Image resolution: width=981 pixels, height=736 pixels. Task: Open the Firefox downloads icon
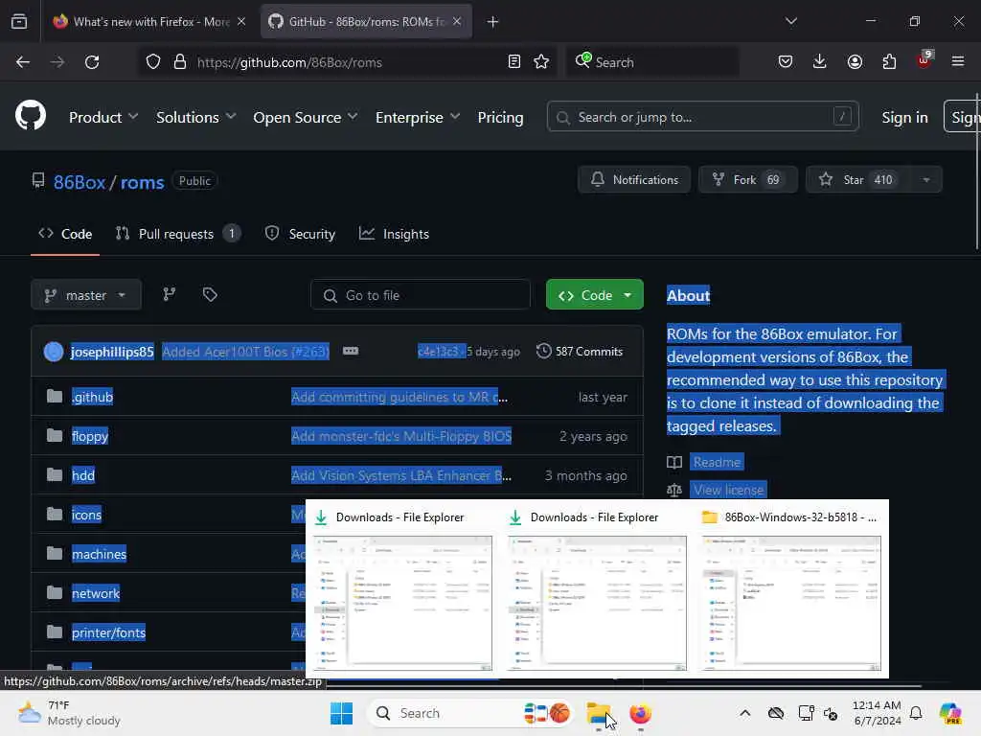point(820,62)
